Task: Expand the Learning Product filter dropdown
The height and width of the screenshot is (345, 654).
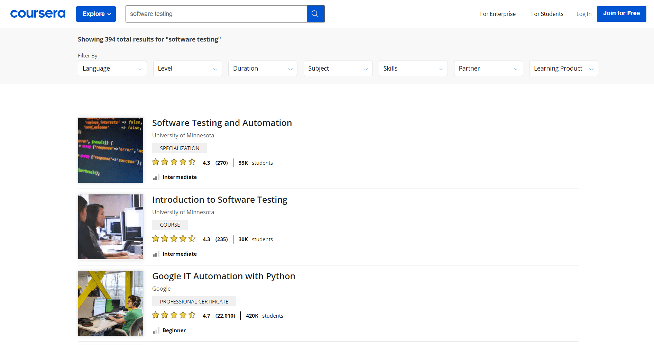Action: 564,69
